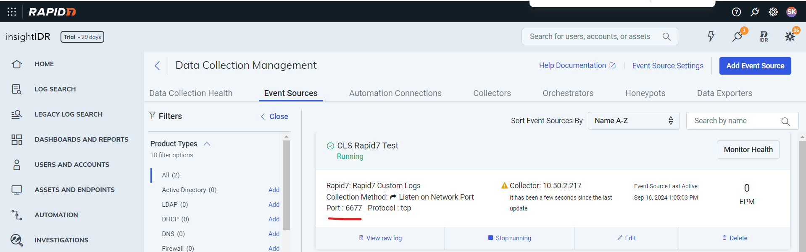Click the lightning bolt quick actions icon

(711, 36)
